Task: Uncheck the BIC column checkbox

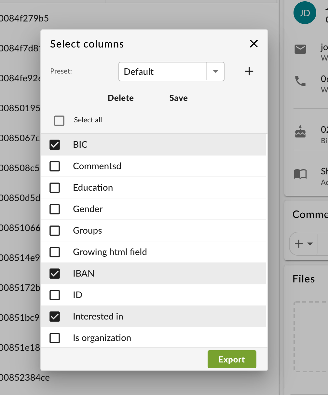Action: coord(55,145)
